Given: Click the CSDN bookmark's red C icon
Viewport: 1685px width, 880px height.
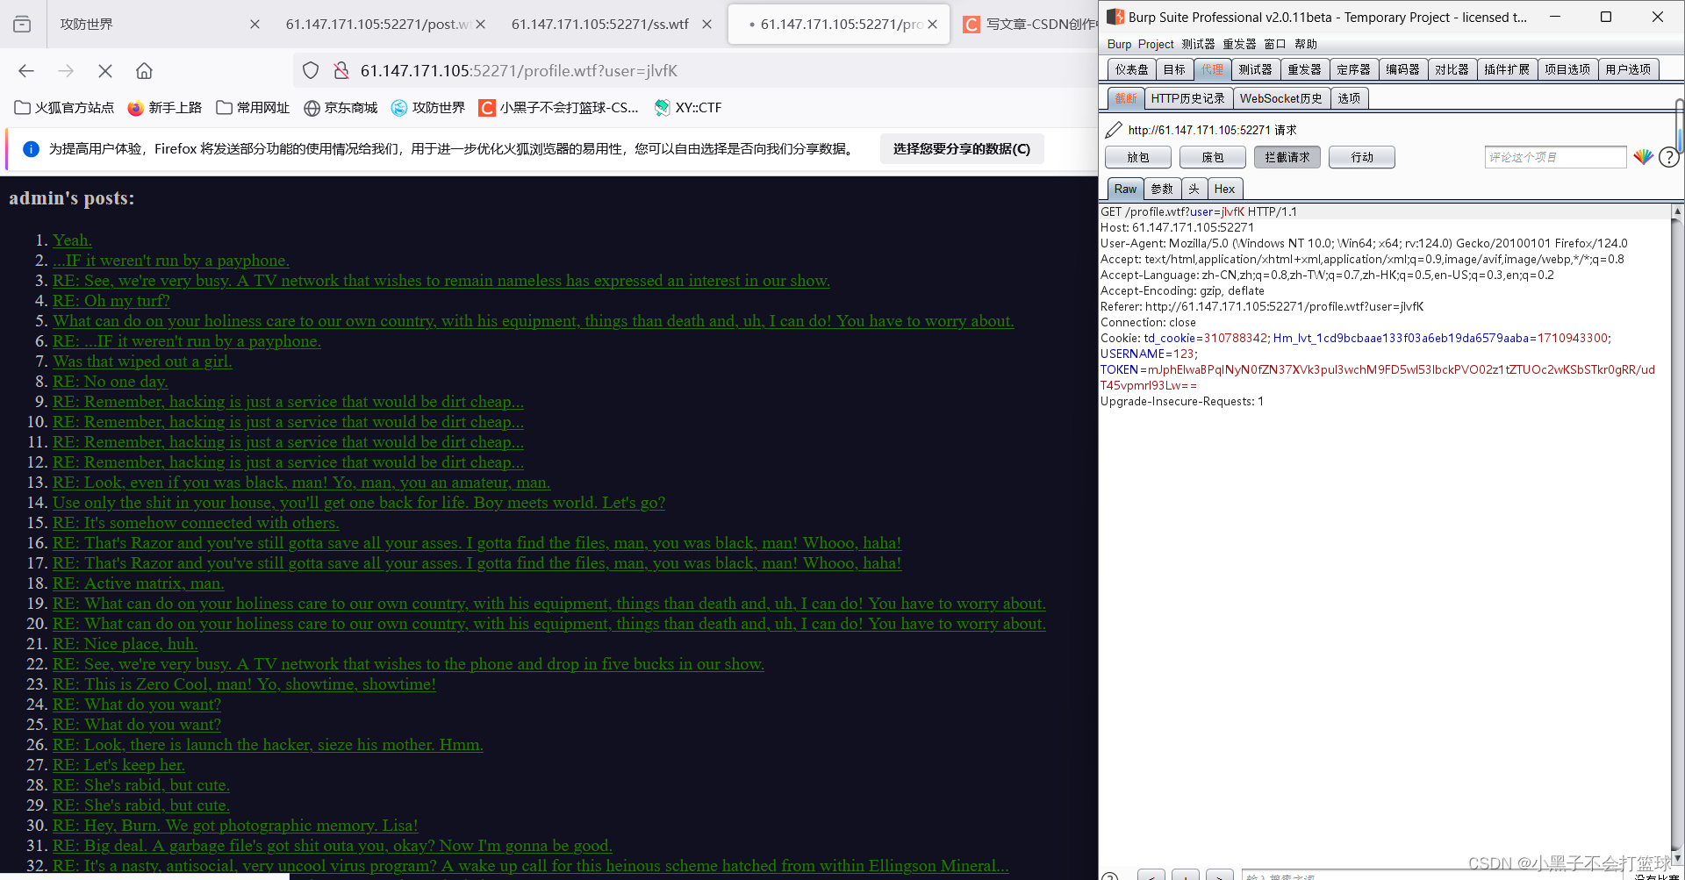Looking at the screenshot, I should (x=487, y=108).
